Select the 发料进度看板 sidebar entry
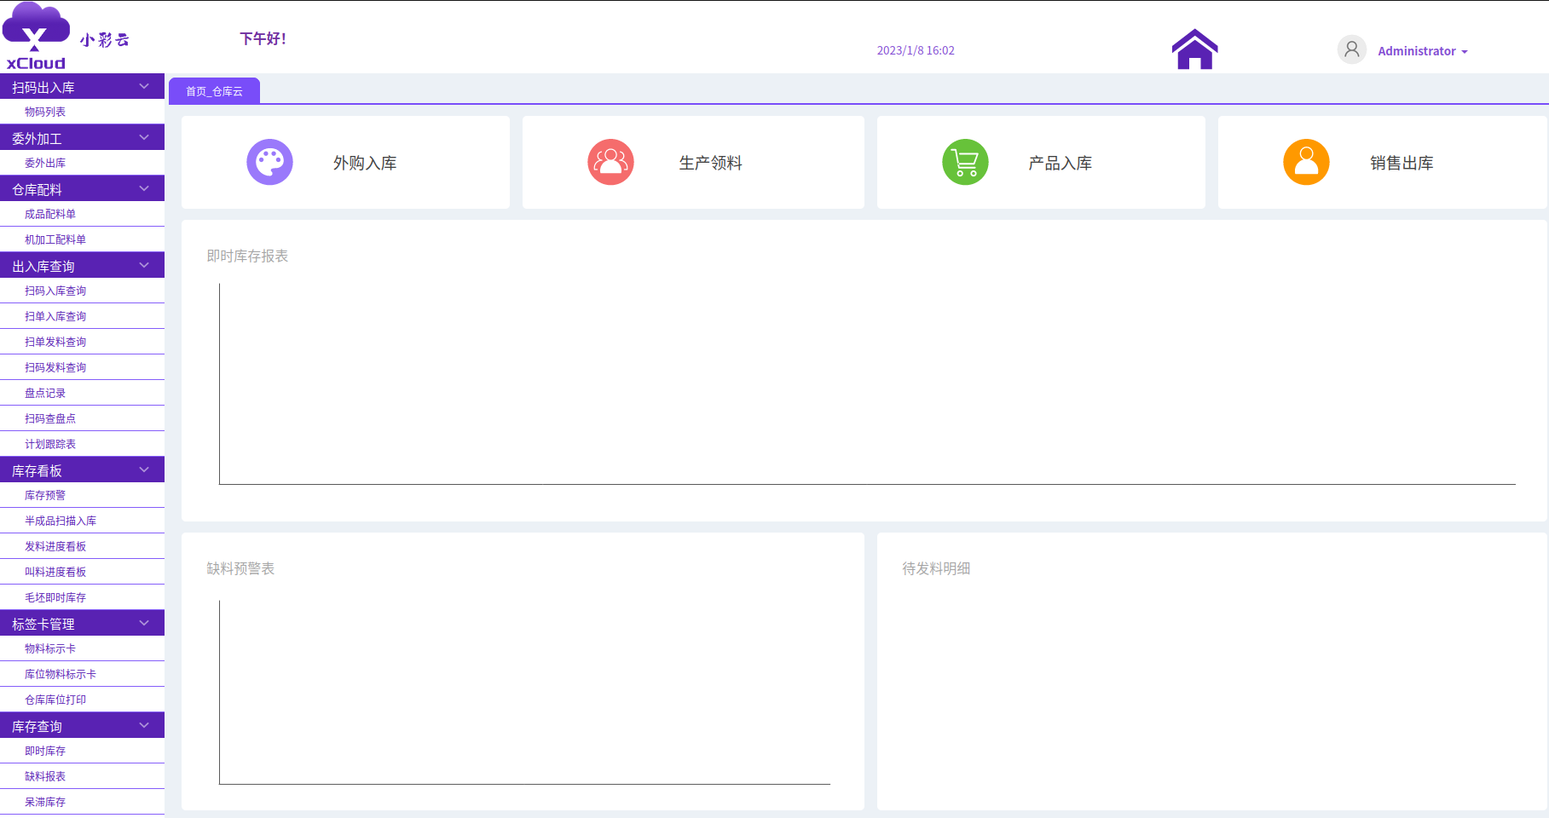Image resolution: width=1549 pixels, height=818 pixels. coord(82,546)
